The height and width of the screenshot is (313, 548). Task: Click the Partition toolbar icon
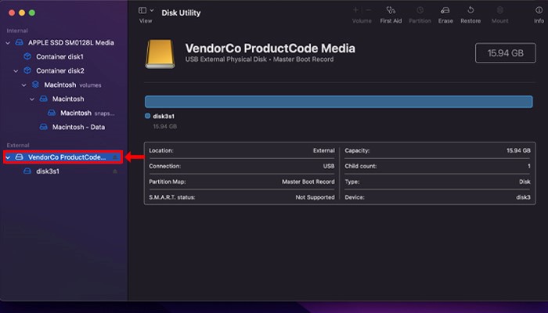click(420, 11)
